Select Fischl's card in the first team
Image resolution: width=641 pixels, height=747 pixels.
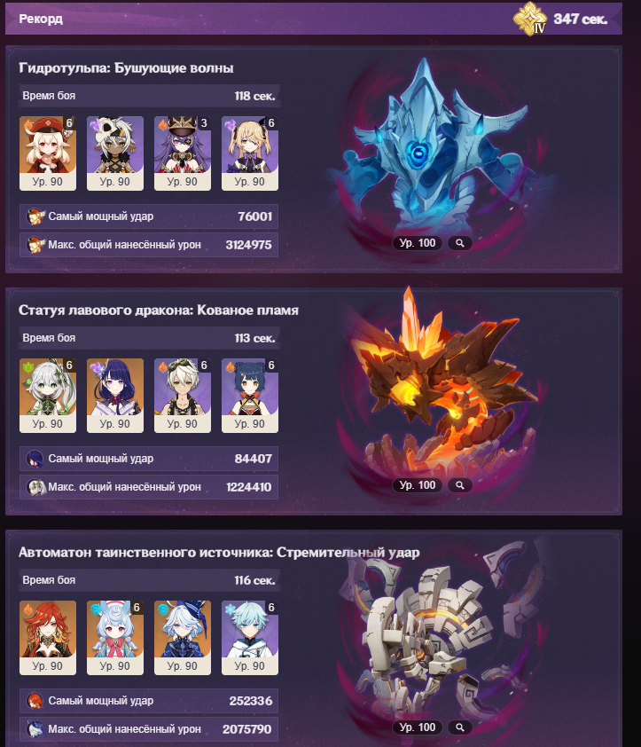pos(250,153)
